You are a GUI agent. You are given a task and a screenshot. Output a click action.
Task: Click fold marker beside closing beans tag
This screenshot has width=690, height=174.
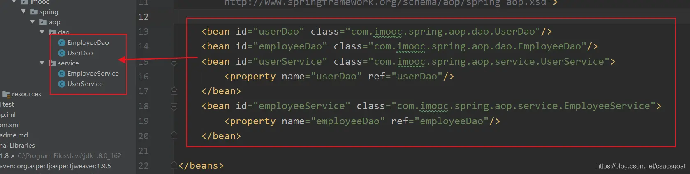(x=174, y=165)
